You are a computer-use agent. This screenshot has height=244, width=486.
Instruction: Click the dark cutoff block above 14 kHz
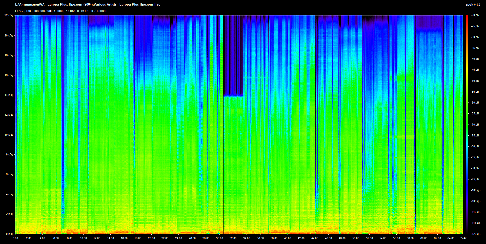(x=233, y=56)
